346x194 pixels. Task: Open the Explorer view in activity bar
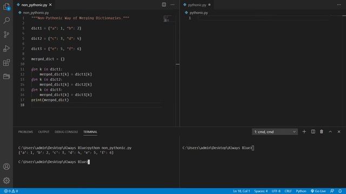6,6
